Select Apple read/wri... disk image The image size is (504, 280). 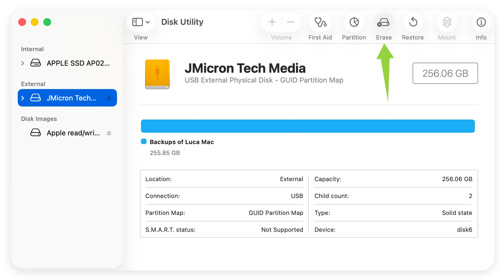[67, 133]
